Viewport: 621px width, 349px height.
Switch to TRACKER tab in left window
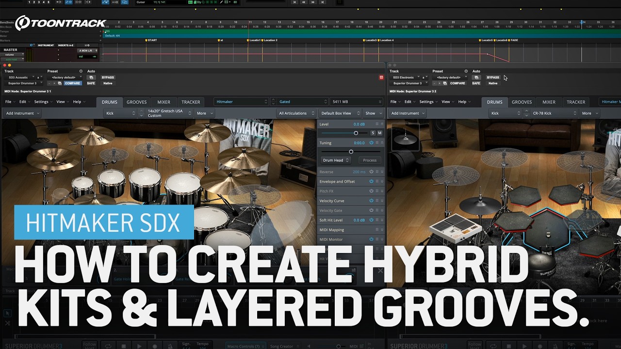tap(191, 102)
